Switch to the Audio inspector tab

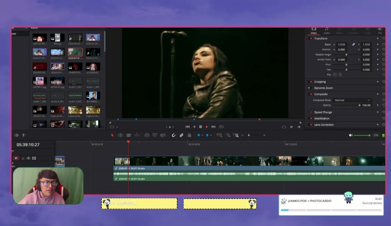pyautogui.click(x=327, y=31)
